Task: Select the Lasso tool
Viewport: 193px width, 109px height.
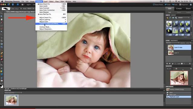Action: point(2,29)
